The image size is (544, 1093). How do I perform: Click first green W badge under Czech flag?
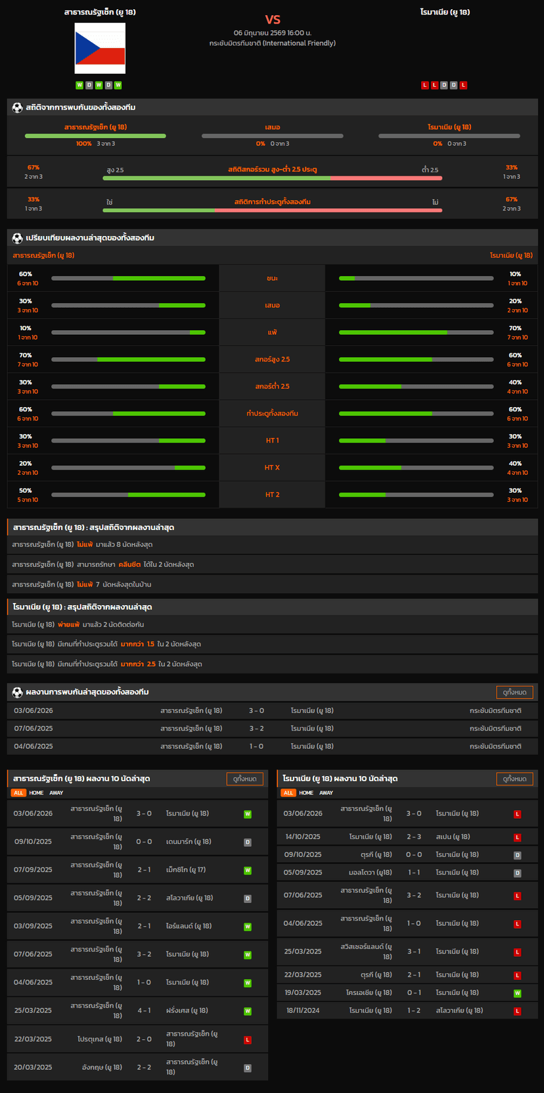click(x=79, y=85)
